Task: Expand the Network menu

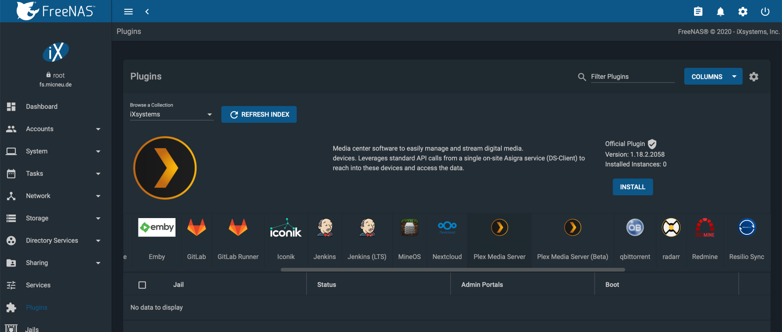Action: coord(56,196)
